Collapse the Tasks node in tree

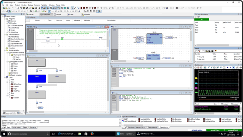pos(5,77)
